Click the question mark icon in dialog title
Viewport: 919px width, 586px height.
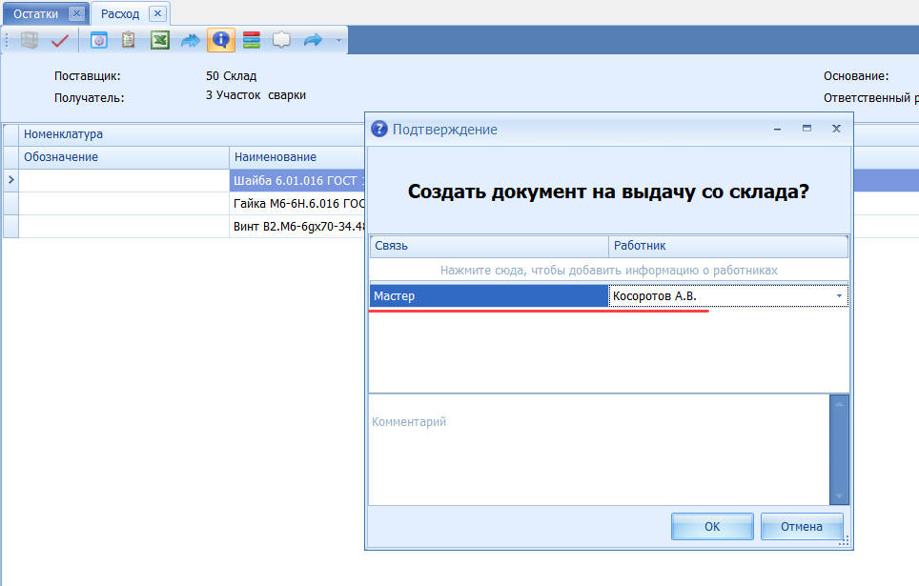coord(378,129)
